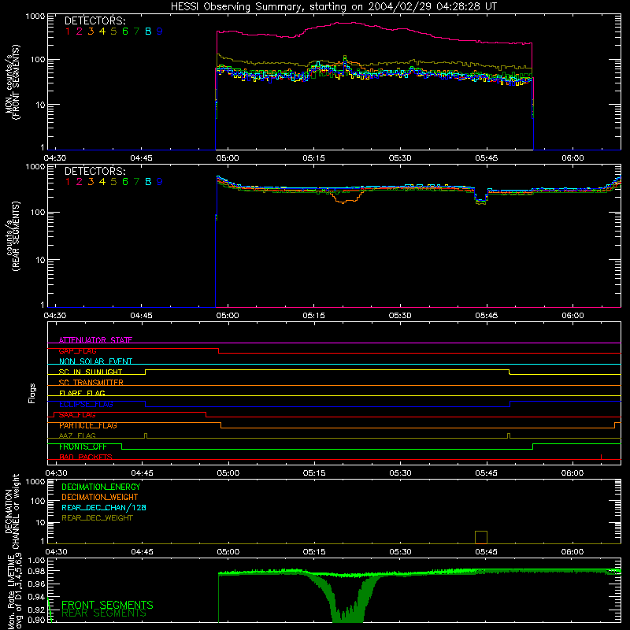Click the REAR_DEC_WEIGHT box in decimation plot
The height and width of the screenshot is (630, 630).
point(481,538)
